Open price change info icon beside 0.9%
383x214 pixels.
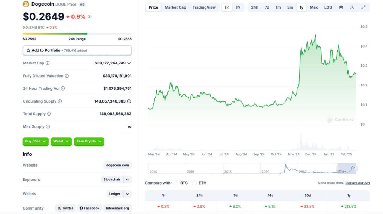click(x=90, y=16)
